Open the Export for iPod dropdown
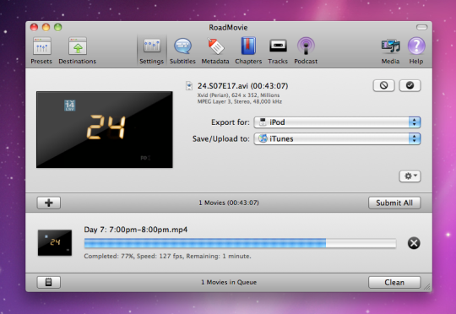The width and height of the screenshot is (456, 314). pyautogui.click(x=337, y=122)
